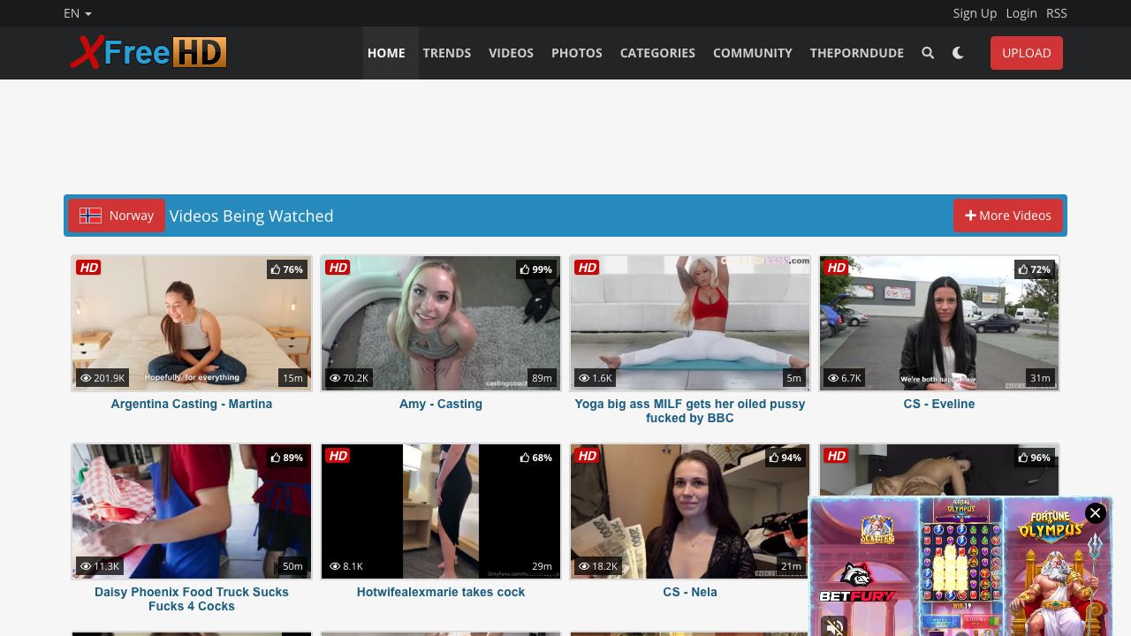Open the Norway country selector
Screen dimensions: 1131x636
(117, 216)
